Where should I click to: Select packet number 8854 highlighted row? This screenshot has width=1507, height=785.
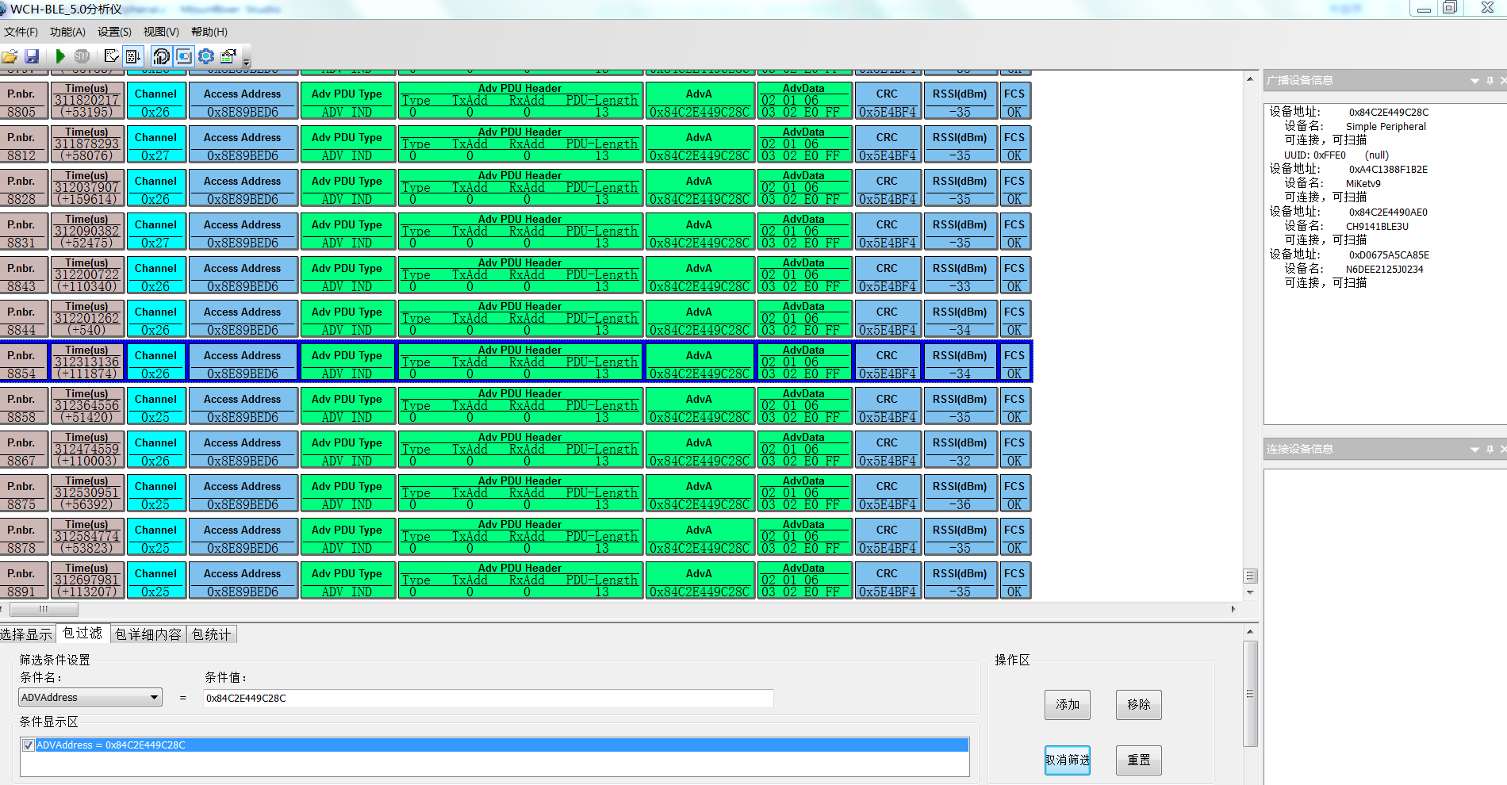point(516,362)
